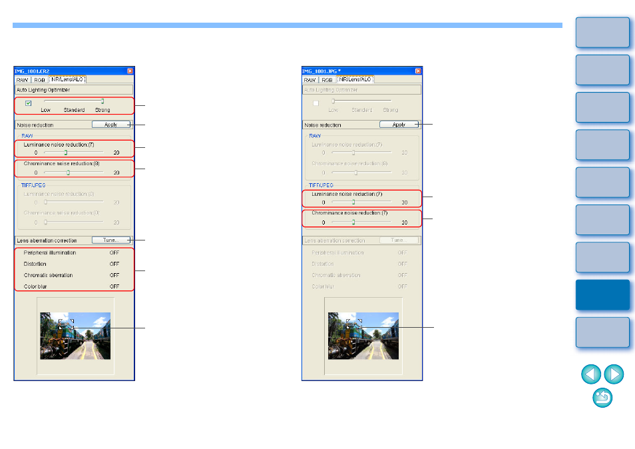This screenshot has height=449, width=635.
Task: Click TIFF/JPEG Chrominance noise reduction slider in JPG palette
Action: (x=361, y=222)
